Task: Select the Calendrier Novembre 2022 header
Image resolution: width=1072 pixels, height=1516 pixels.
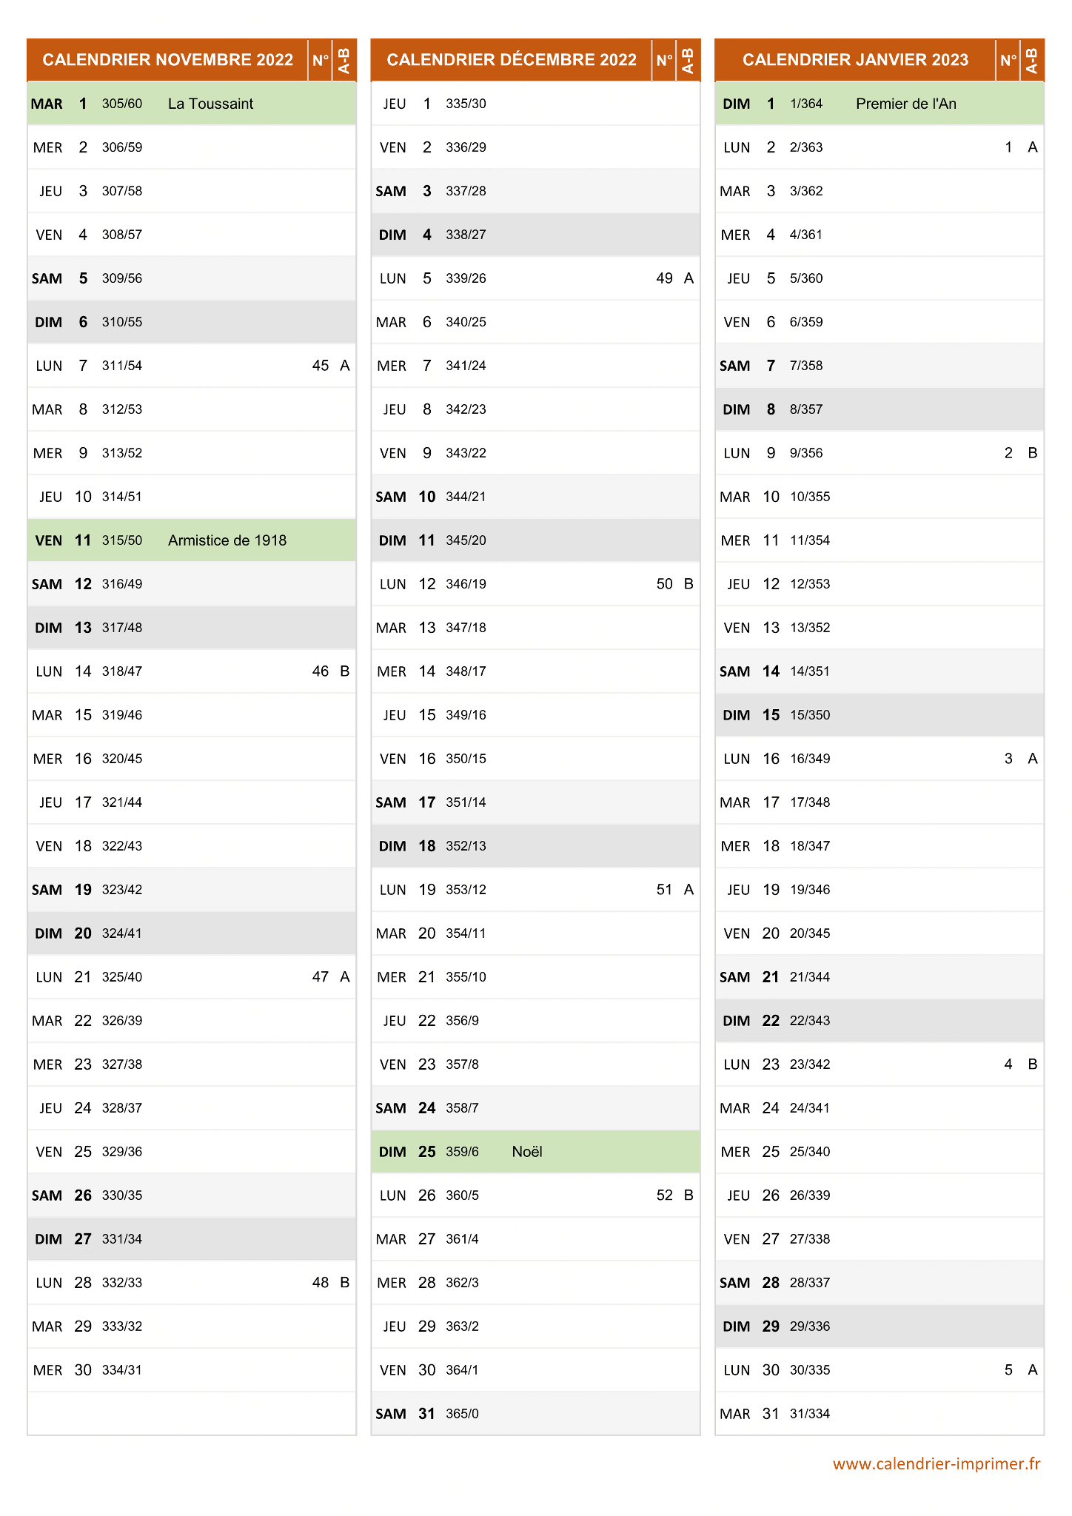Action: [x=168, y=60]
